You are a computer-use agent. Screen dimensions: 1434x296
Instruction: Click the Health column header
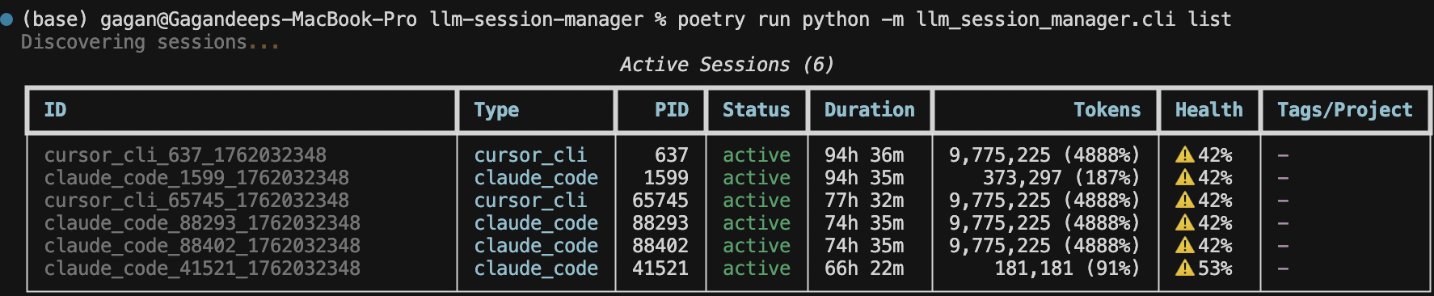coord(1209,110)
